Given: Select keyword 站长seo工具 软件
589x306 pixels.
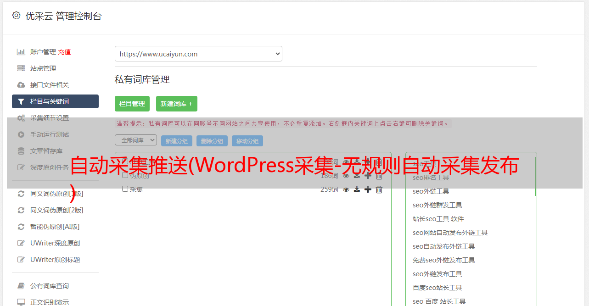Looking at the screenshot, I should point(438,219).
